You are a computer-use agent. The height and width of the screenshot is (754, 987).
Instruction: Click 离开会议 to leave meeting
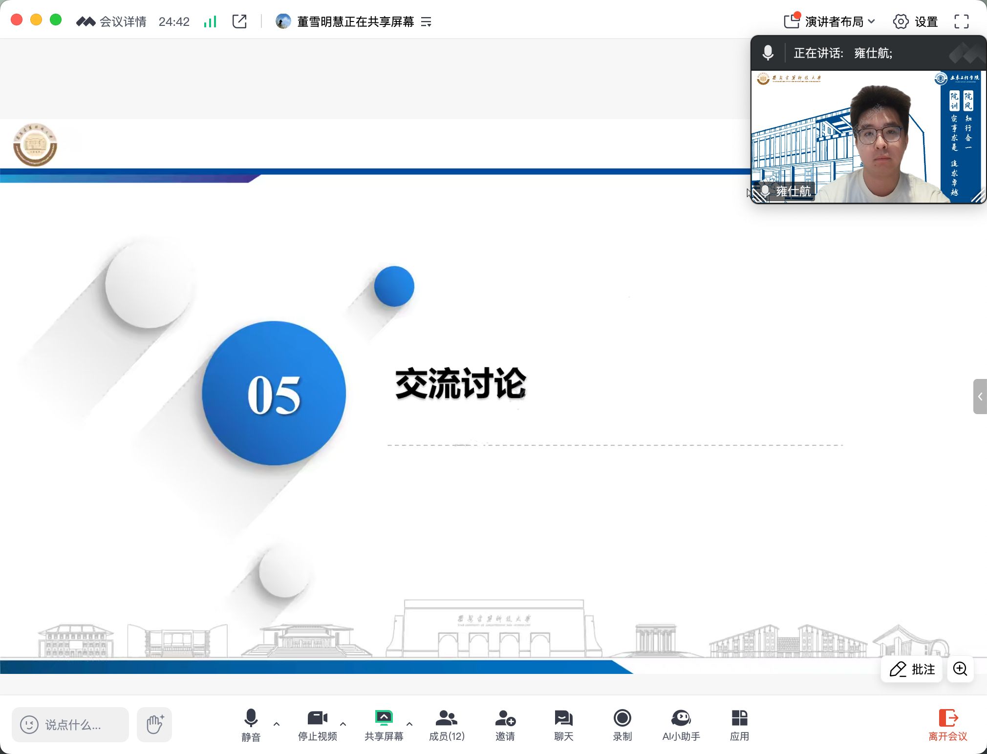pos(947,724)
